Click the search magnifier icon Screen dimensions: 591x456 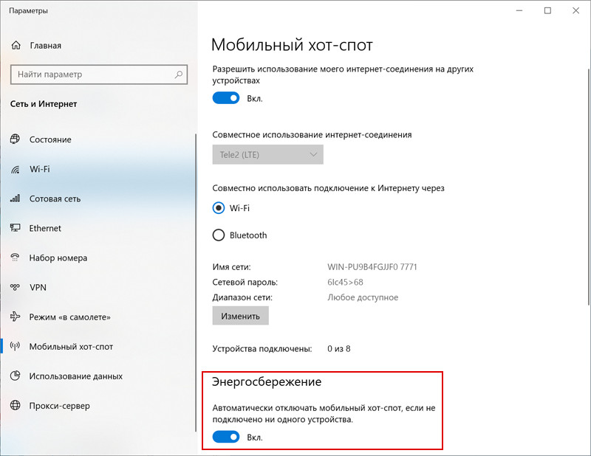coord(179,75)
